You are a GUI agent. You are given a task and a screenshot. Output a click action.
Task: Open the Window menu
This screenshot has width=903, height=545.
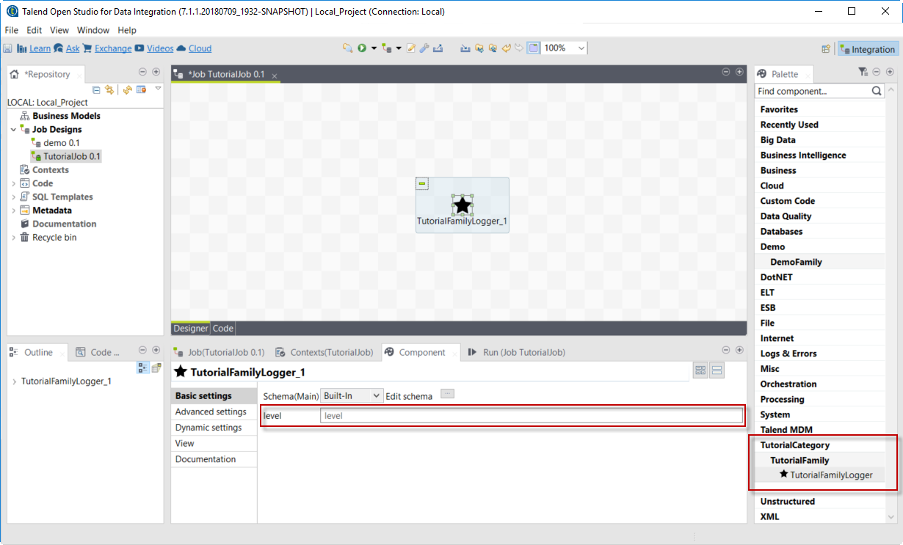tap(93, 30)
